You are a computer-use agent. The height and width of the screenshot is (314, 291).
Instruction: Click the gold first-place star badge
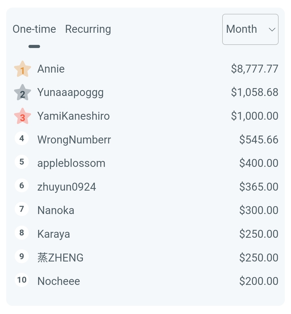(22, 69)
